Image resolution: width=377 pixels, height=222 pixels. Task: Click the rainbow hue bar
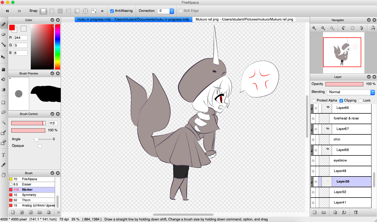(58, 47)
